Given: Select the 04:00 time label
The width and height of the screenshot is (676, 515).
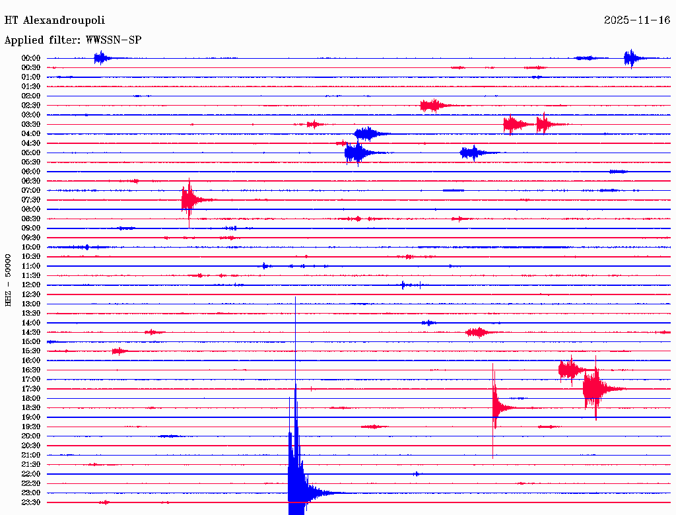Looking at the screenshot, I should tap(31, 134).
